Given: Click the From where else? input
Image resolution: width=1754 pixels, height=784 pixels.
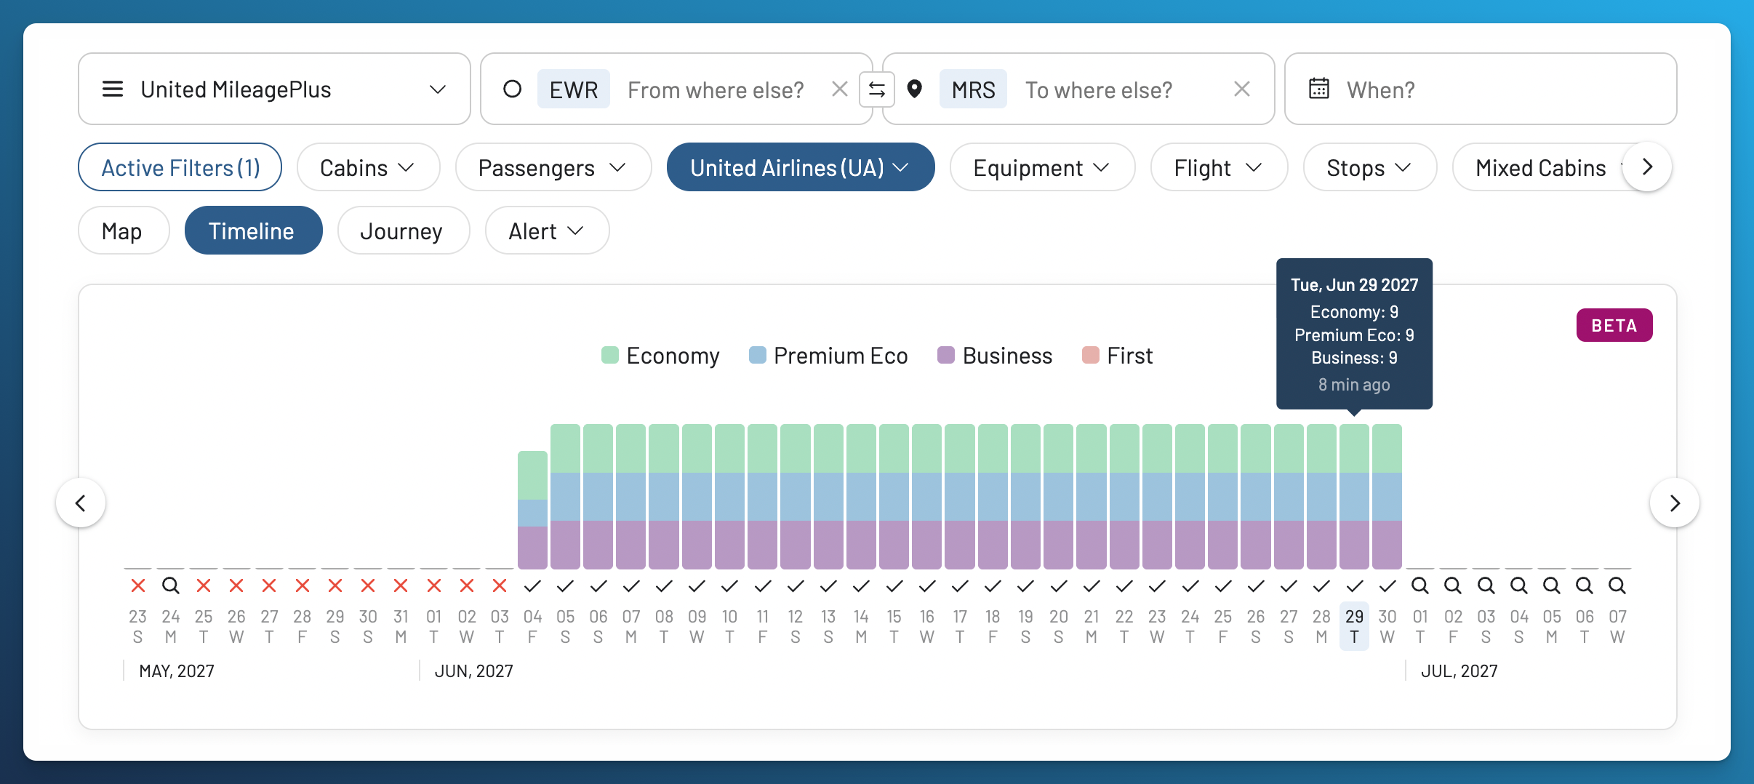Looking at the screenshot, I should 716,89.
